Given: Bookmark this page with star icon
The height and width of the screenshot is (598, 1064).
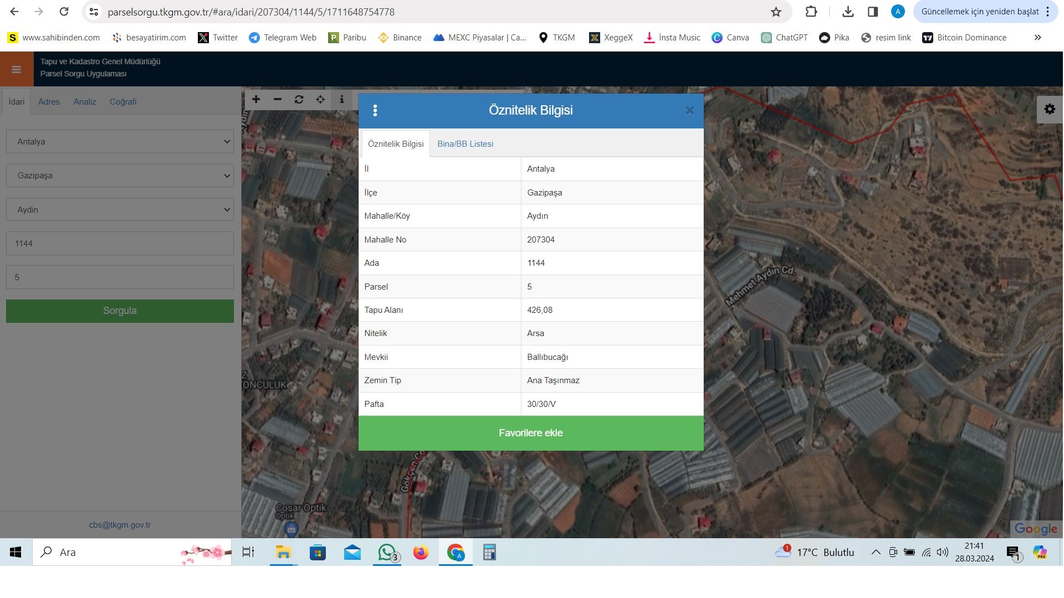Looking at the screenshot, I should pyautogui.click(x=776, y=12).
